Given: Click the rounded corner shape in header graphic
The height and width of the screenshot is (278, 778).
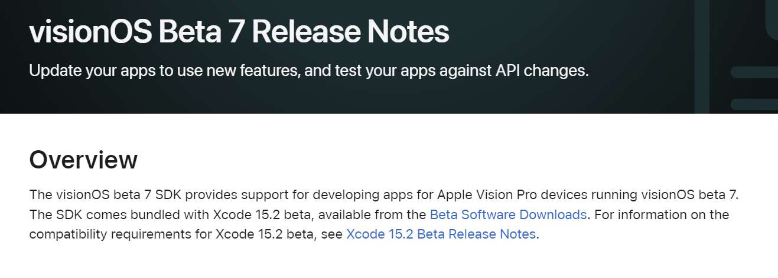Looking at the screenshot, I should tap(772, 19).
